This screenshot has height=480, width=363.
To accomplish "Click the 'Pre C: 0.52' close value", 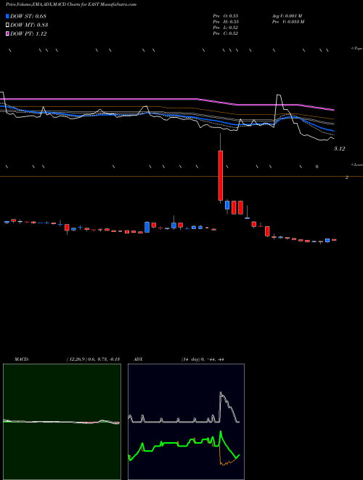I will point(226,33).
